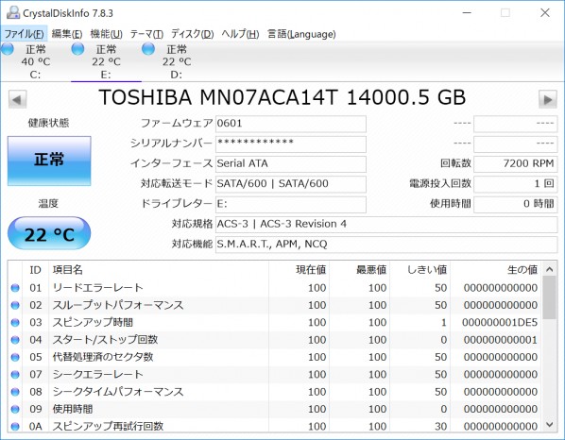565x440 pixels.
Task: Click the 22 °C temperature button
Action: pyautogui.click(x=49, y=233)
